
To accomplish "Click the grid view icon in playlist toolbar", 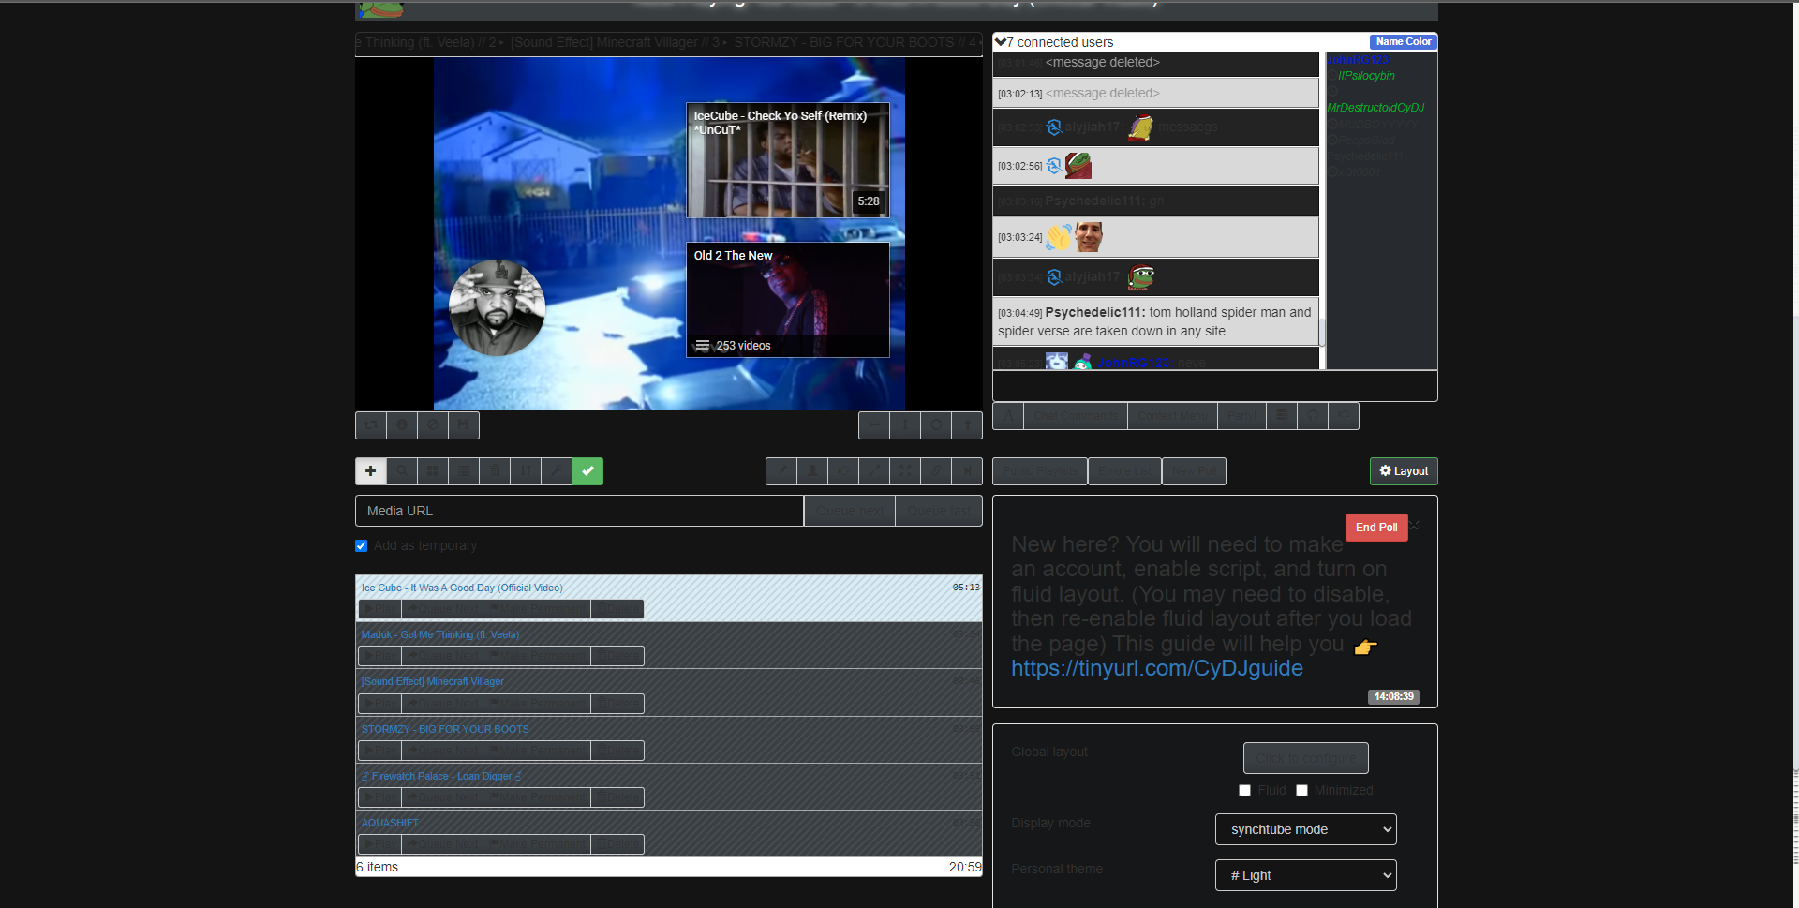I will (433, 471).
